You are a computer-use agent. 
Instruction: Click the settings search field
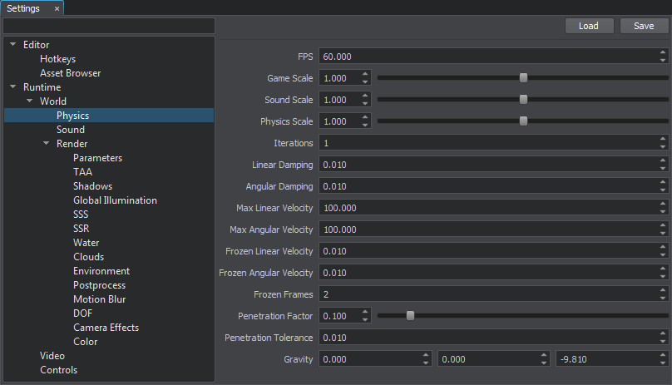click(109, 26)
